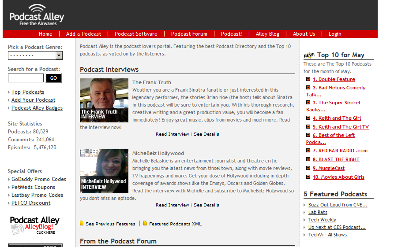The height and width of the screenshot is (247, 394).
Task: Open the Add Your Podcast link
Action: (33, 100)
